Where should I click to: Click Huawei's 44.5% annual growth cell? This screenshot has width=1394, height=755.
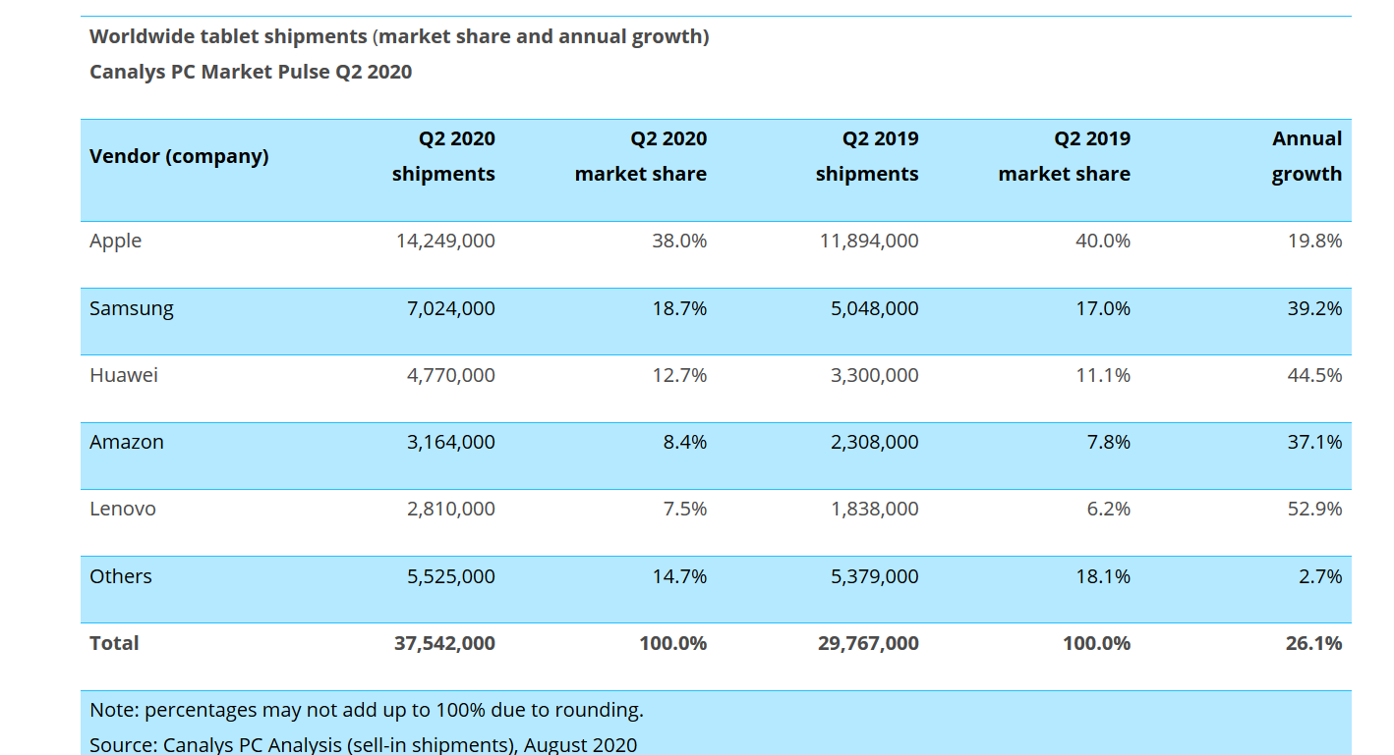(x=1315, y=375)
